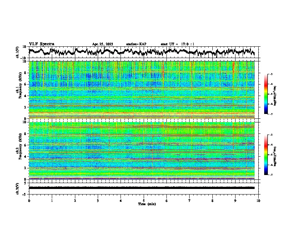Click time axis tick label '7'
The height and width of the screenshot is (225, 291).
click(190, 201)
